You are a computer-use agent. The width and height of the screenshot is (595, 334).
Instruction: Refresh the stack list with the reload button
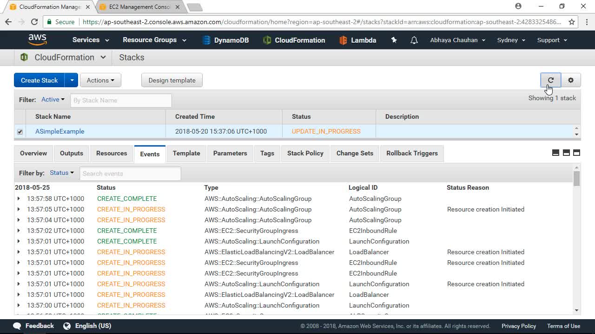[551, 80]
